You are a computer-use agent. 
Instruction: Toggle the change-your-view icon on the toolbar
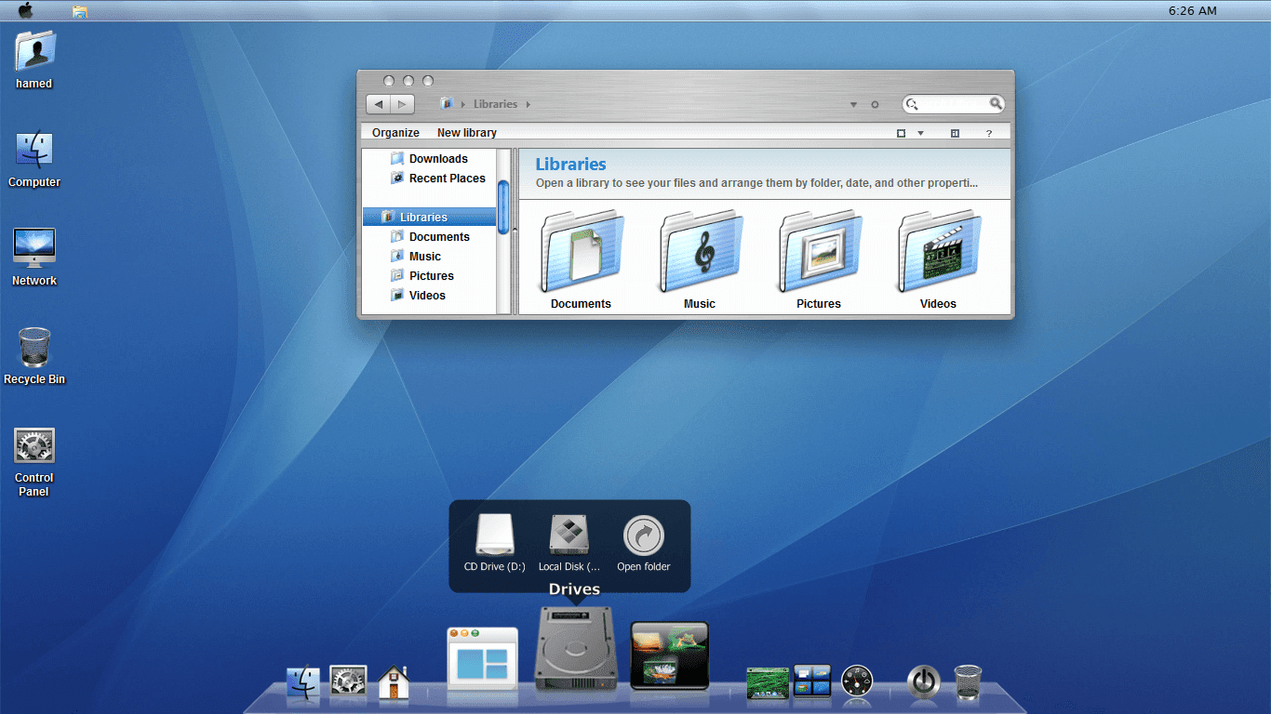(901, 133)
